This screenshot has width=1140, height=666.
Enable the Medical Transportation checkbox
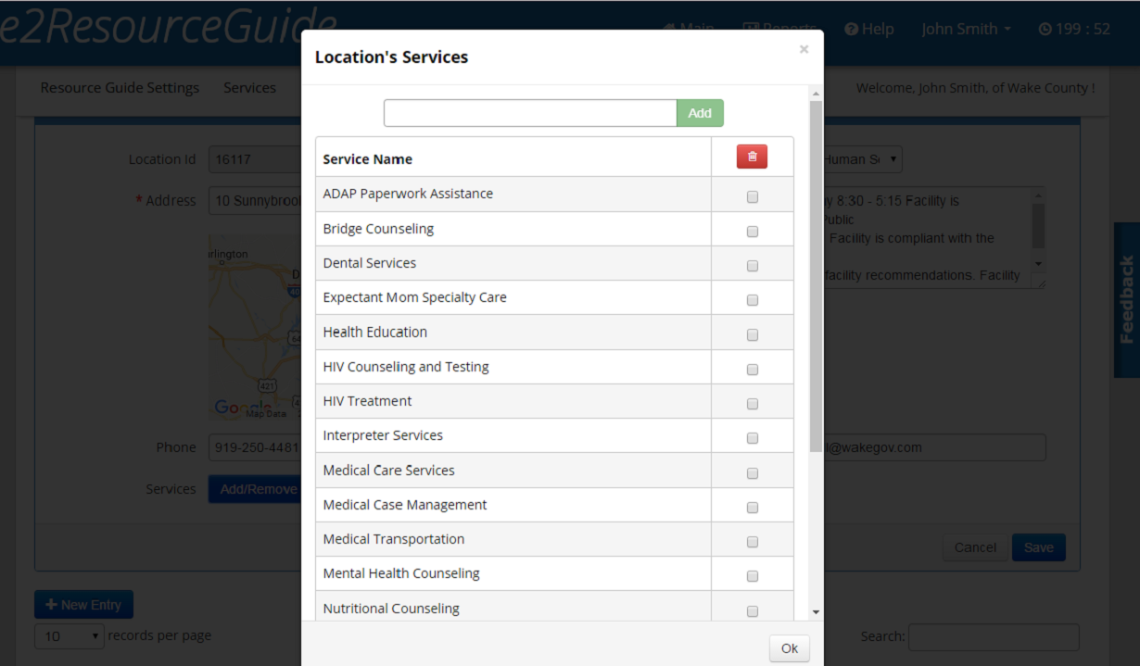[x=753, y=542]
